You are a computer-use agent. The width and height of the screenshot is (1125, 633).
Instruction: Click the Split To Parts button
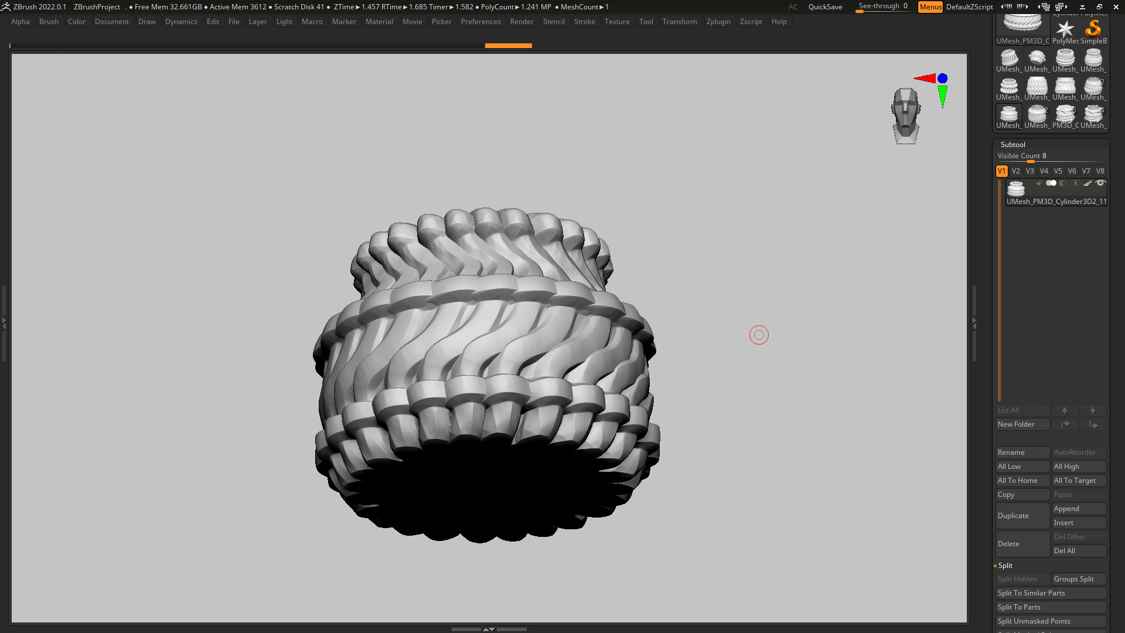tap(1051, 607)
